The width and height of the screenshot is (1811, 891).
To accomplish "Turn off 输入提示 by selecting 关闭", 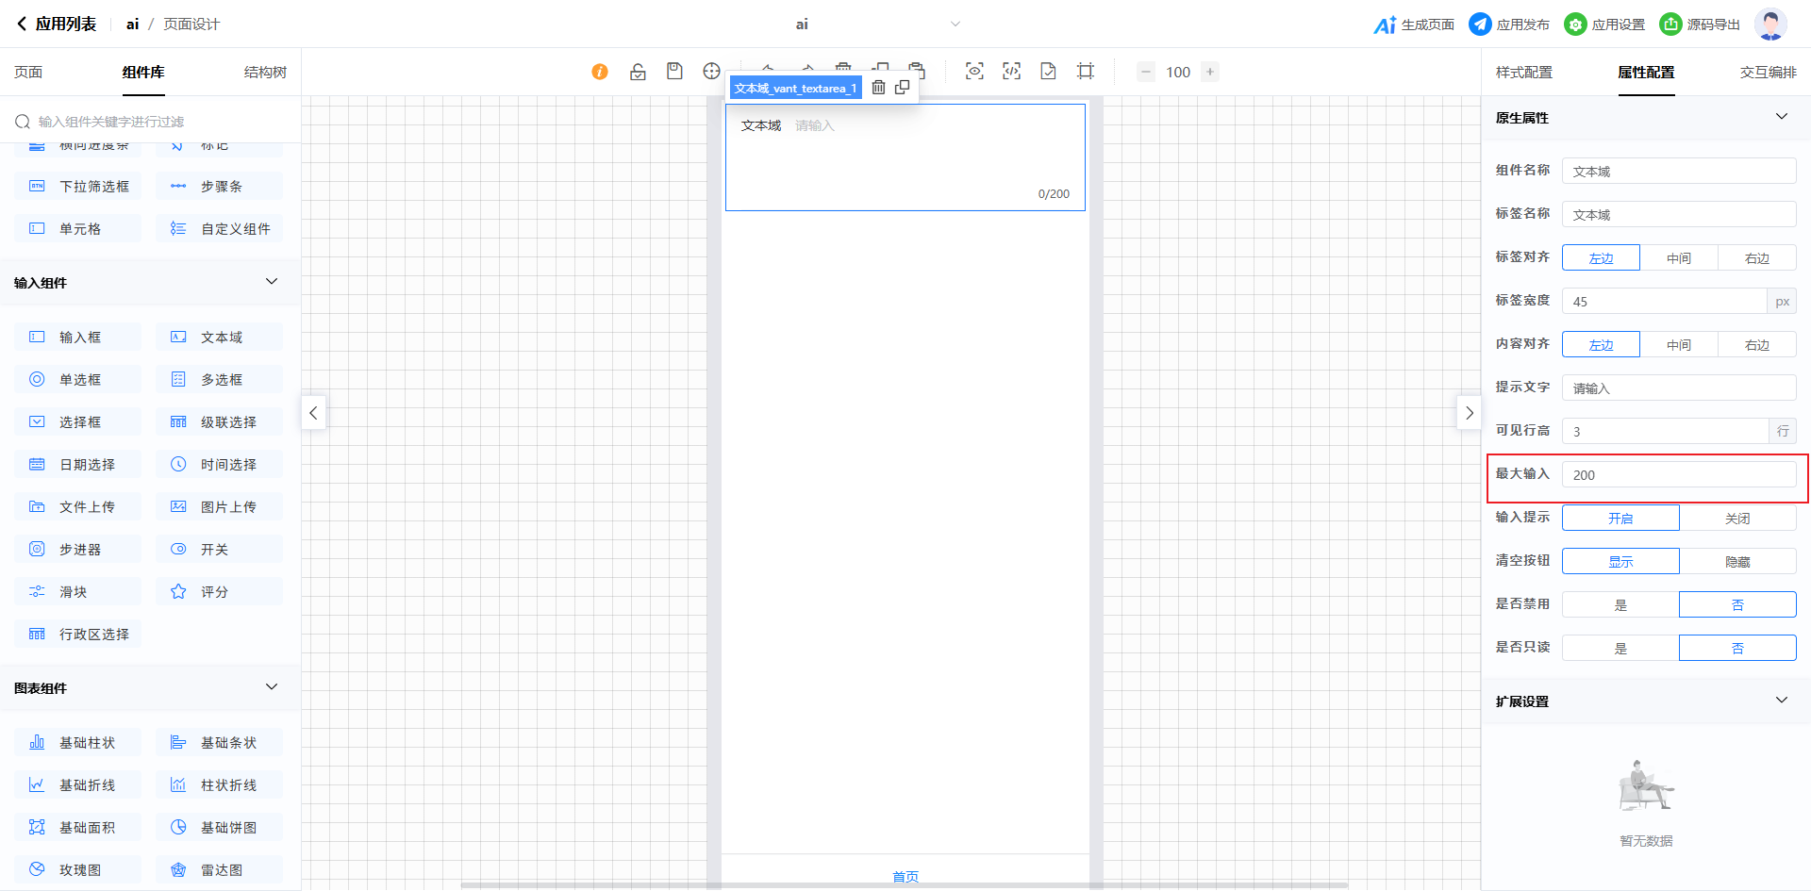I will [1736, 519].
